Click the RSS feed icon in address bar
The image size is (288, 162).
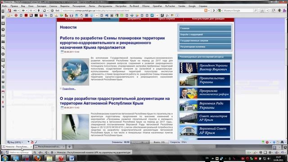pyautogui.click(x=206, y=11)
